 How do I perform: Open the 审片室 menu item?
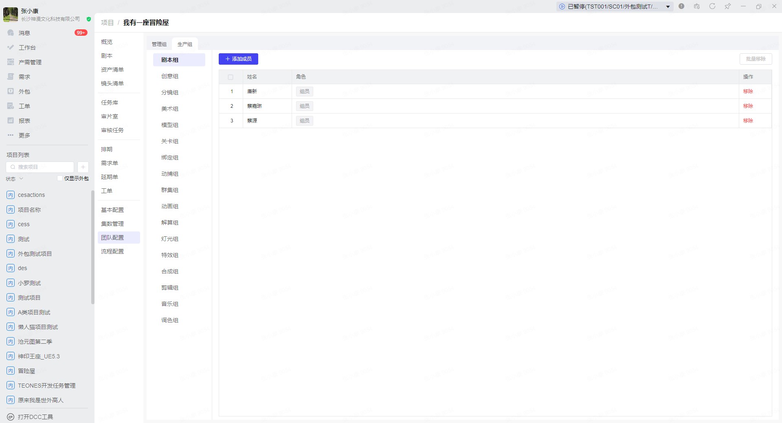click(x=110, y=116)
